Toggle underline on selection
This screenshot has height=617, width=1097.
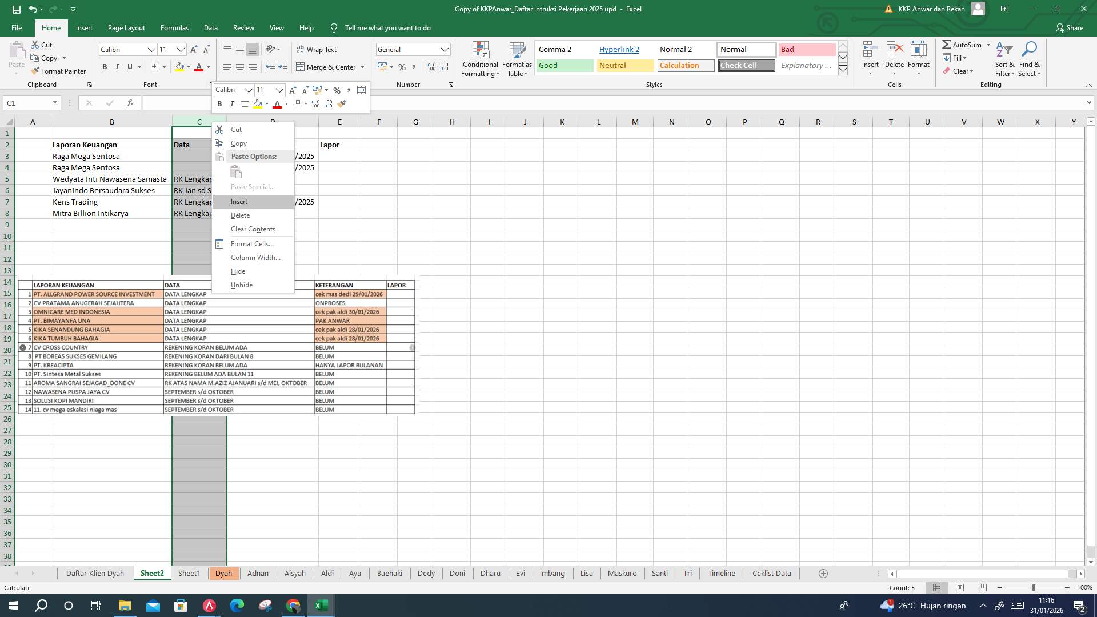(129, 67)
